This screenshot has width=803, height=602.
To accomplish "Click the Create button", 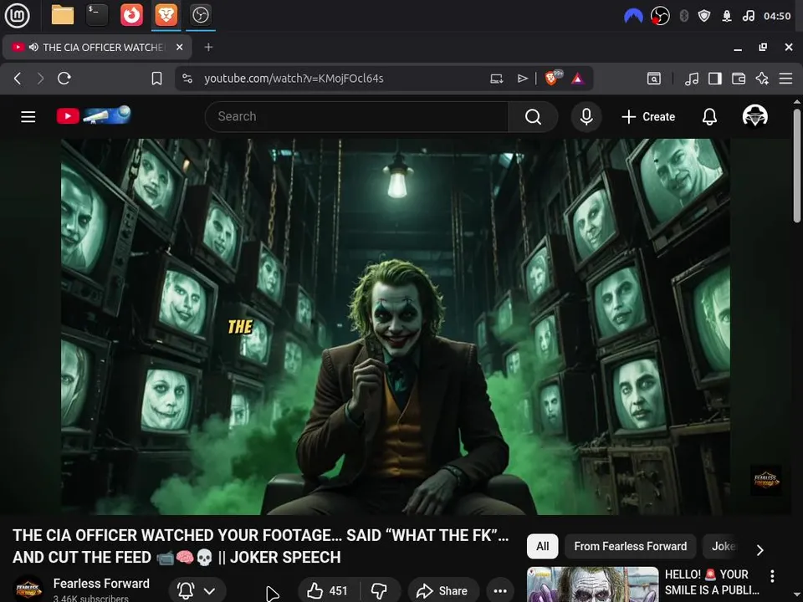I will (x=647, y=116).
